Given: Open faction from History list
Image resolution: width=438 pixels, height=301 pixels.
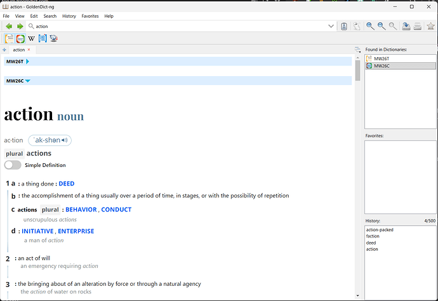Looking at the screenshot, I should [x=373, y=236].
